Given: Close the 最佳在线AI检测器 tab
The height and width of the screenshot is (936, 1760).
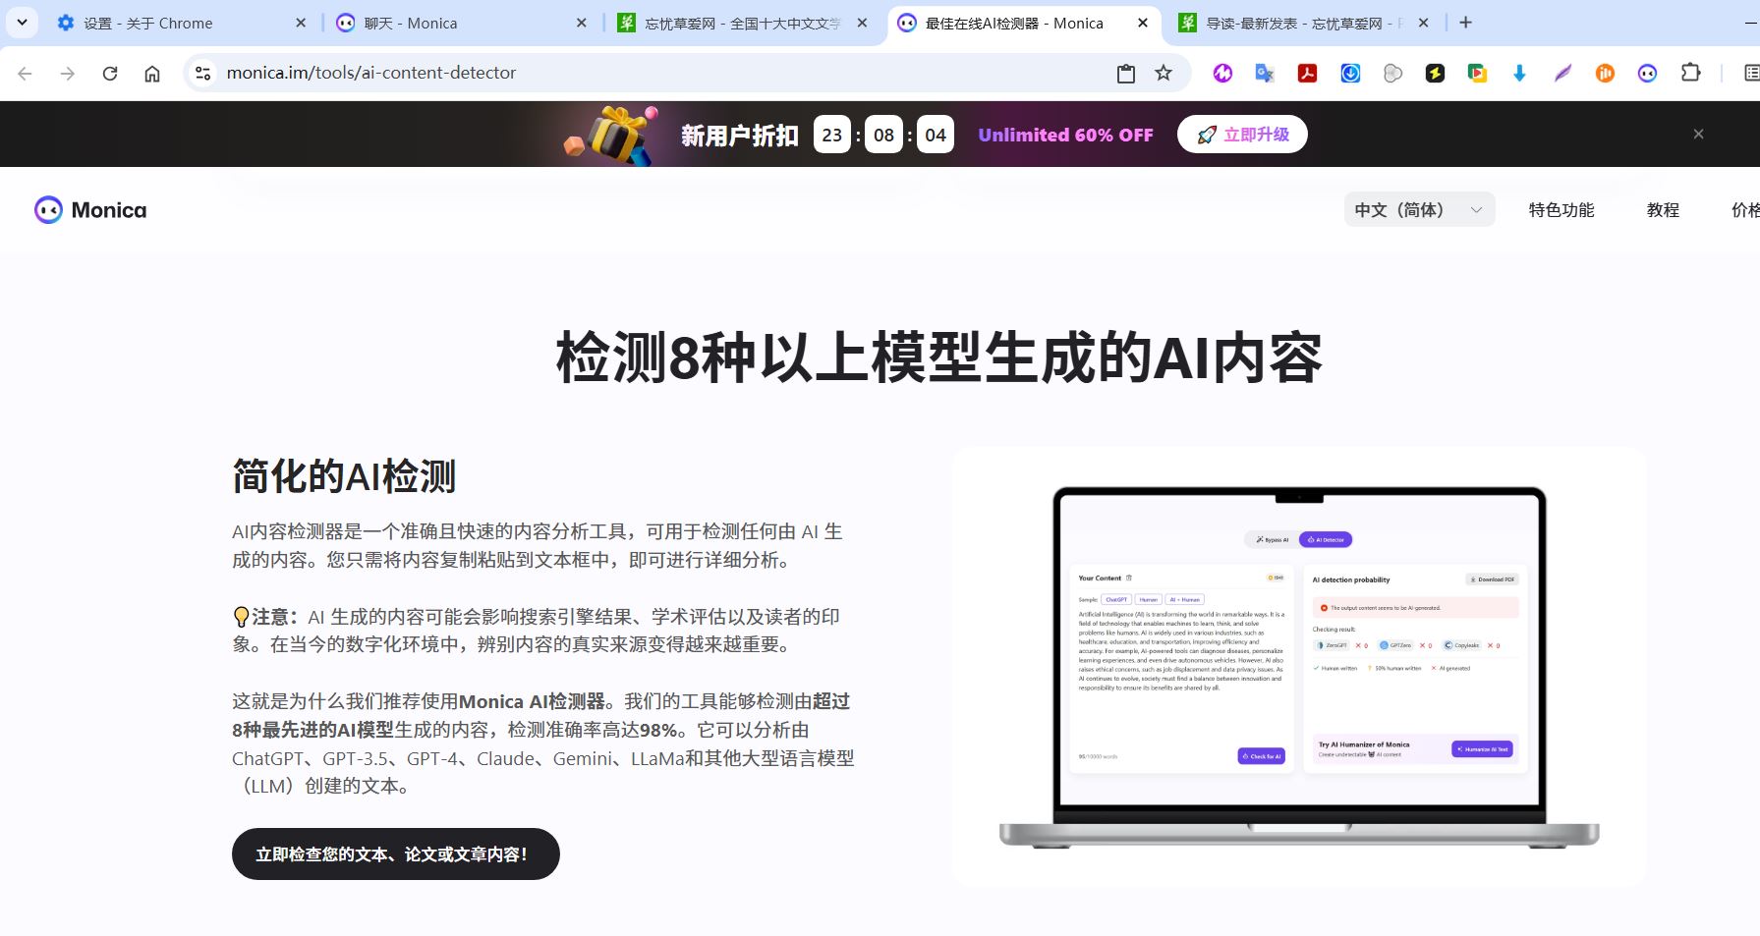Looking at the screenshot, I should [1143, 23].
